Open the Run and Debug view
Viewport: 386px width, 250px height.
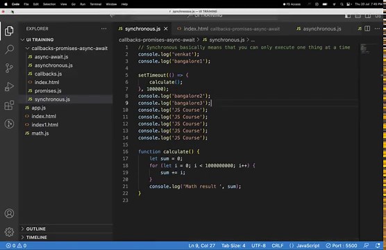pyautogui.click(x=9, y=86)
